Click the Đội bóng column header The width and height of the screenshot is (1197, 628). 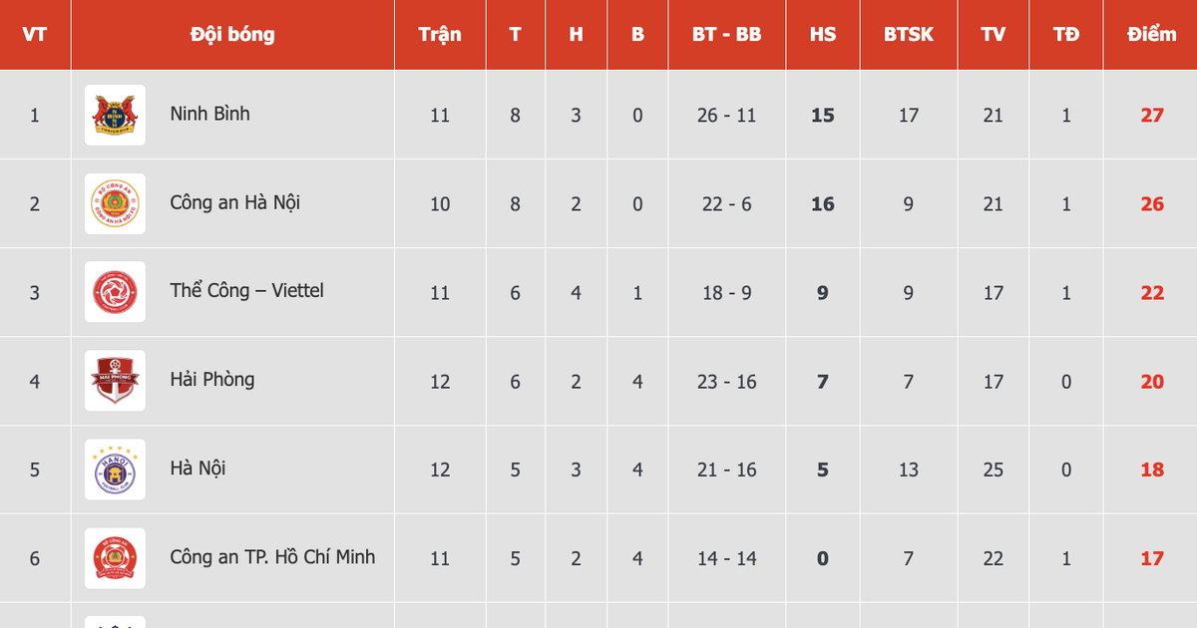pos(232,34)
